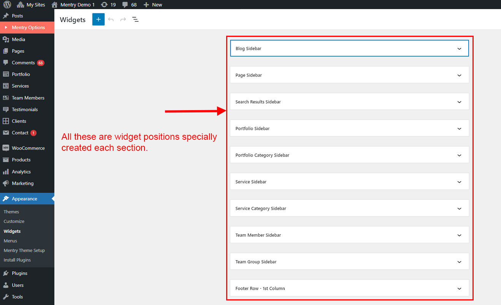
Task: Click the blue add block plus button
Action: pos(98,19)
